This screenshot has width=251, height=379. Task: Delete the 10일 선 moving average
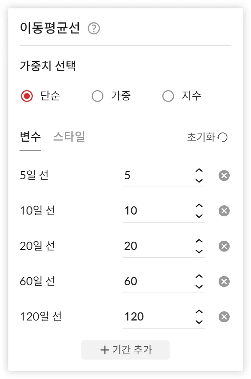224,211
